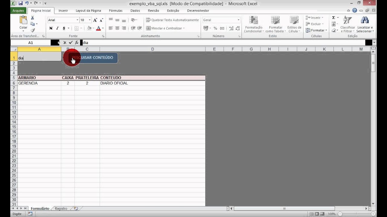The height and width of the screenshot is (217, 387).
Task: Open the Arial font name dropdown
Action: pyautogui.click(x=77, y=20)
